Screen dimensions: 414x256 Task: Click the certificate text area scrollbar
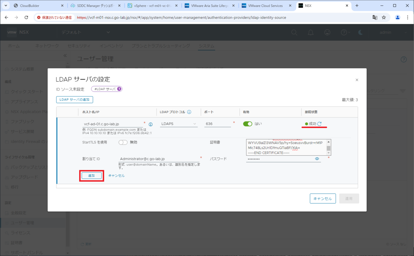(329, 147)
